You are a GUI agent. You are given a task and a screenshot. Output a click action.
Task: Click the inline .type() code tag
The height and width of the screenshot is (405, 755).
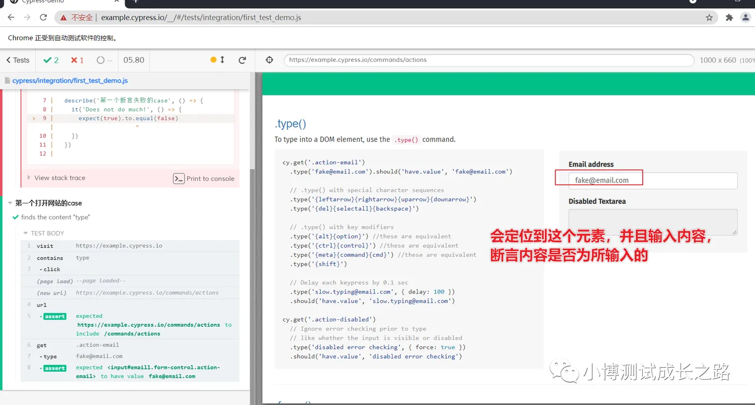[406, 139]
